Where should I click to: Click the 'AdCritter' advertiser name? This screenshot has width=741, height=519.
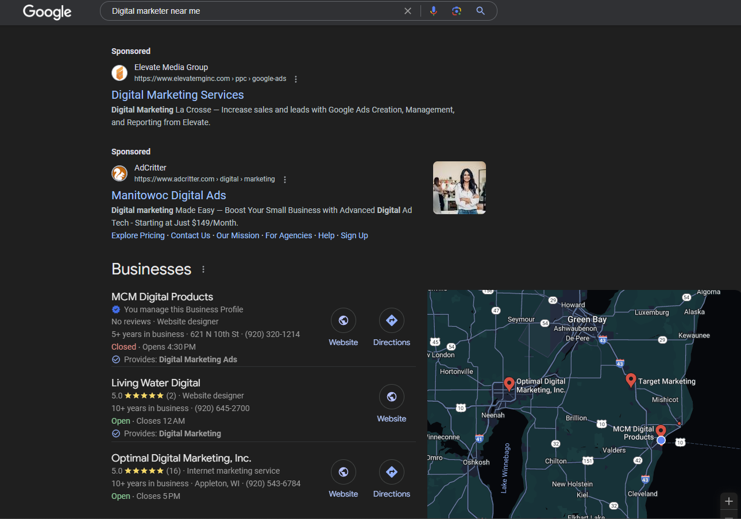(150, 168)
